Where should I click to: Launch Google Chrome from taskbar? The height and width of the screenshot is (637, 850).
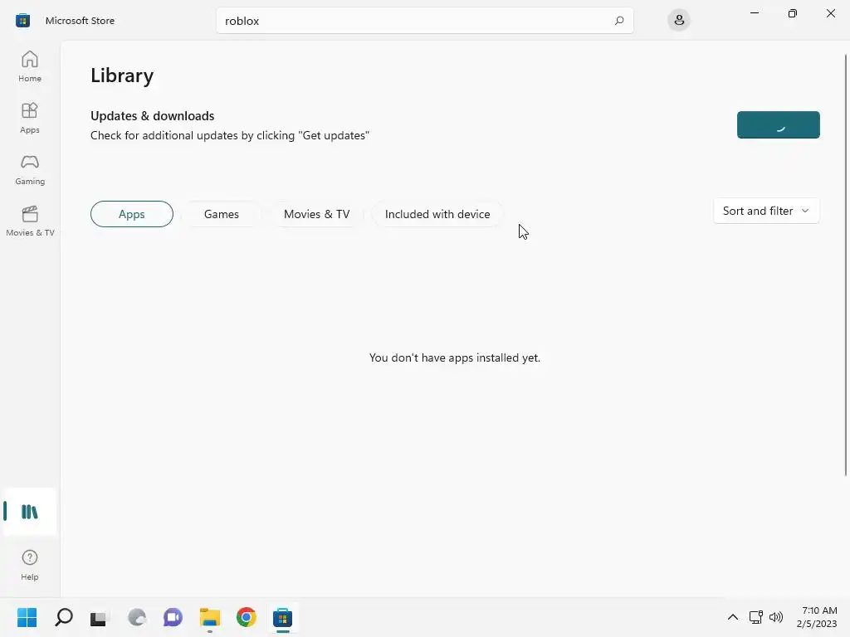point(246,617)
